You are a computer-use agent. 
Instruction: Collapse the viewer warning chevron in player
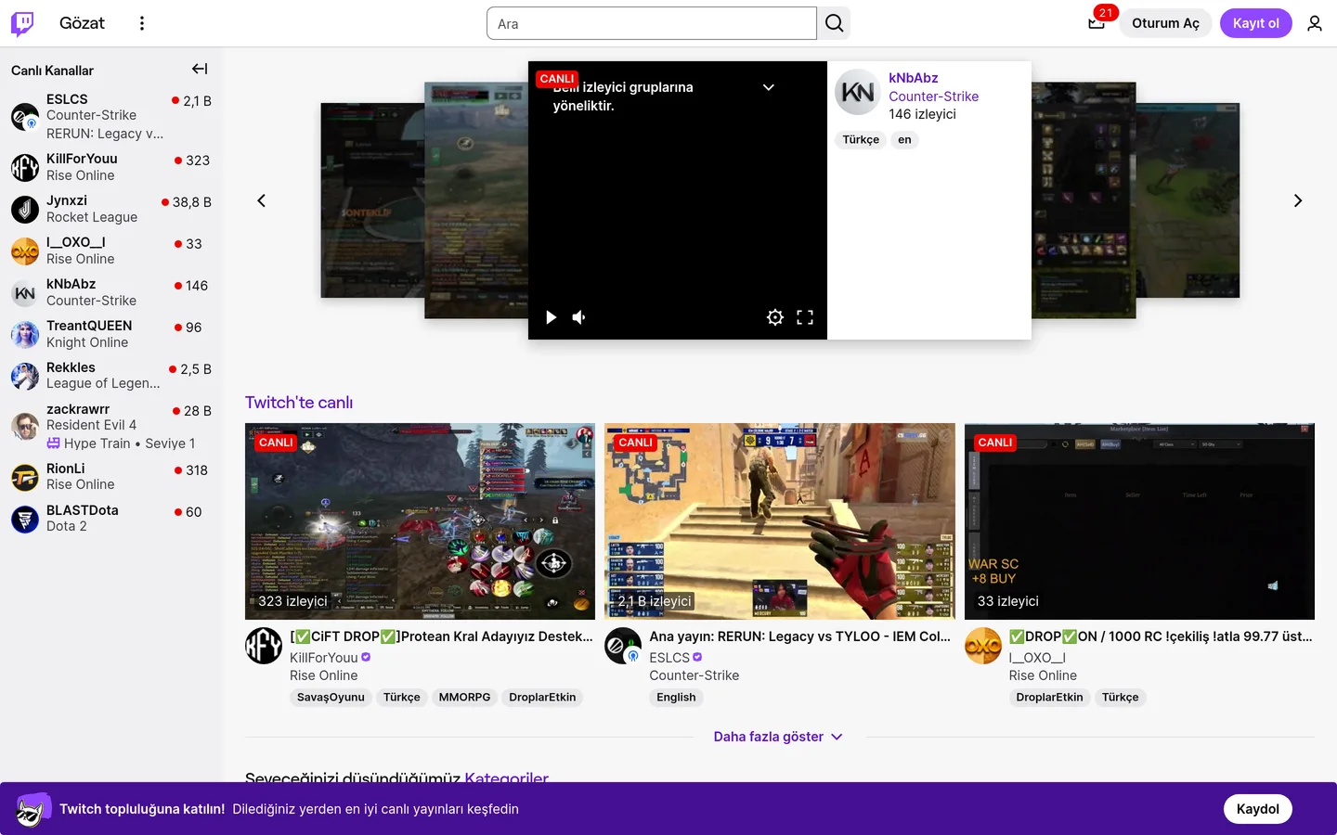(x=769, y=87)
